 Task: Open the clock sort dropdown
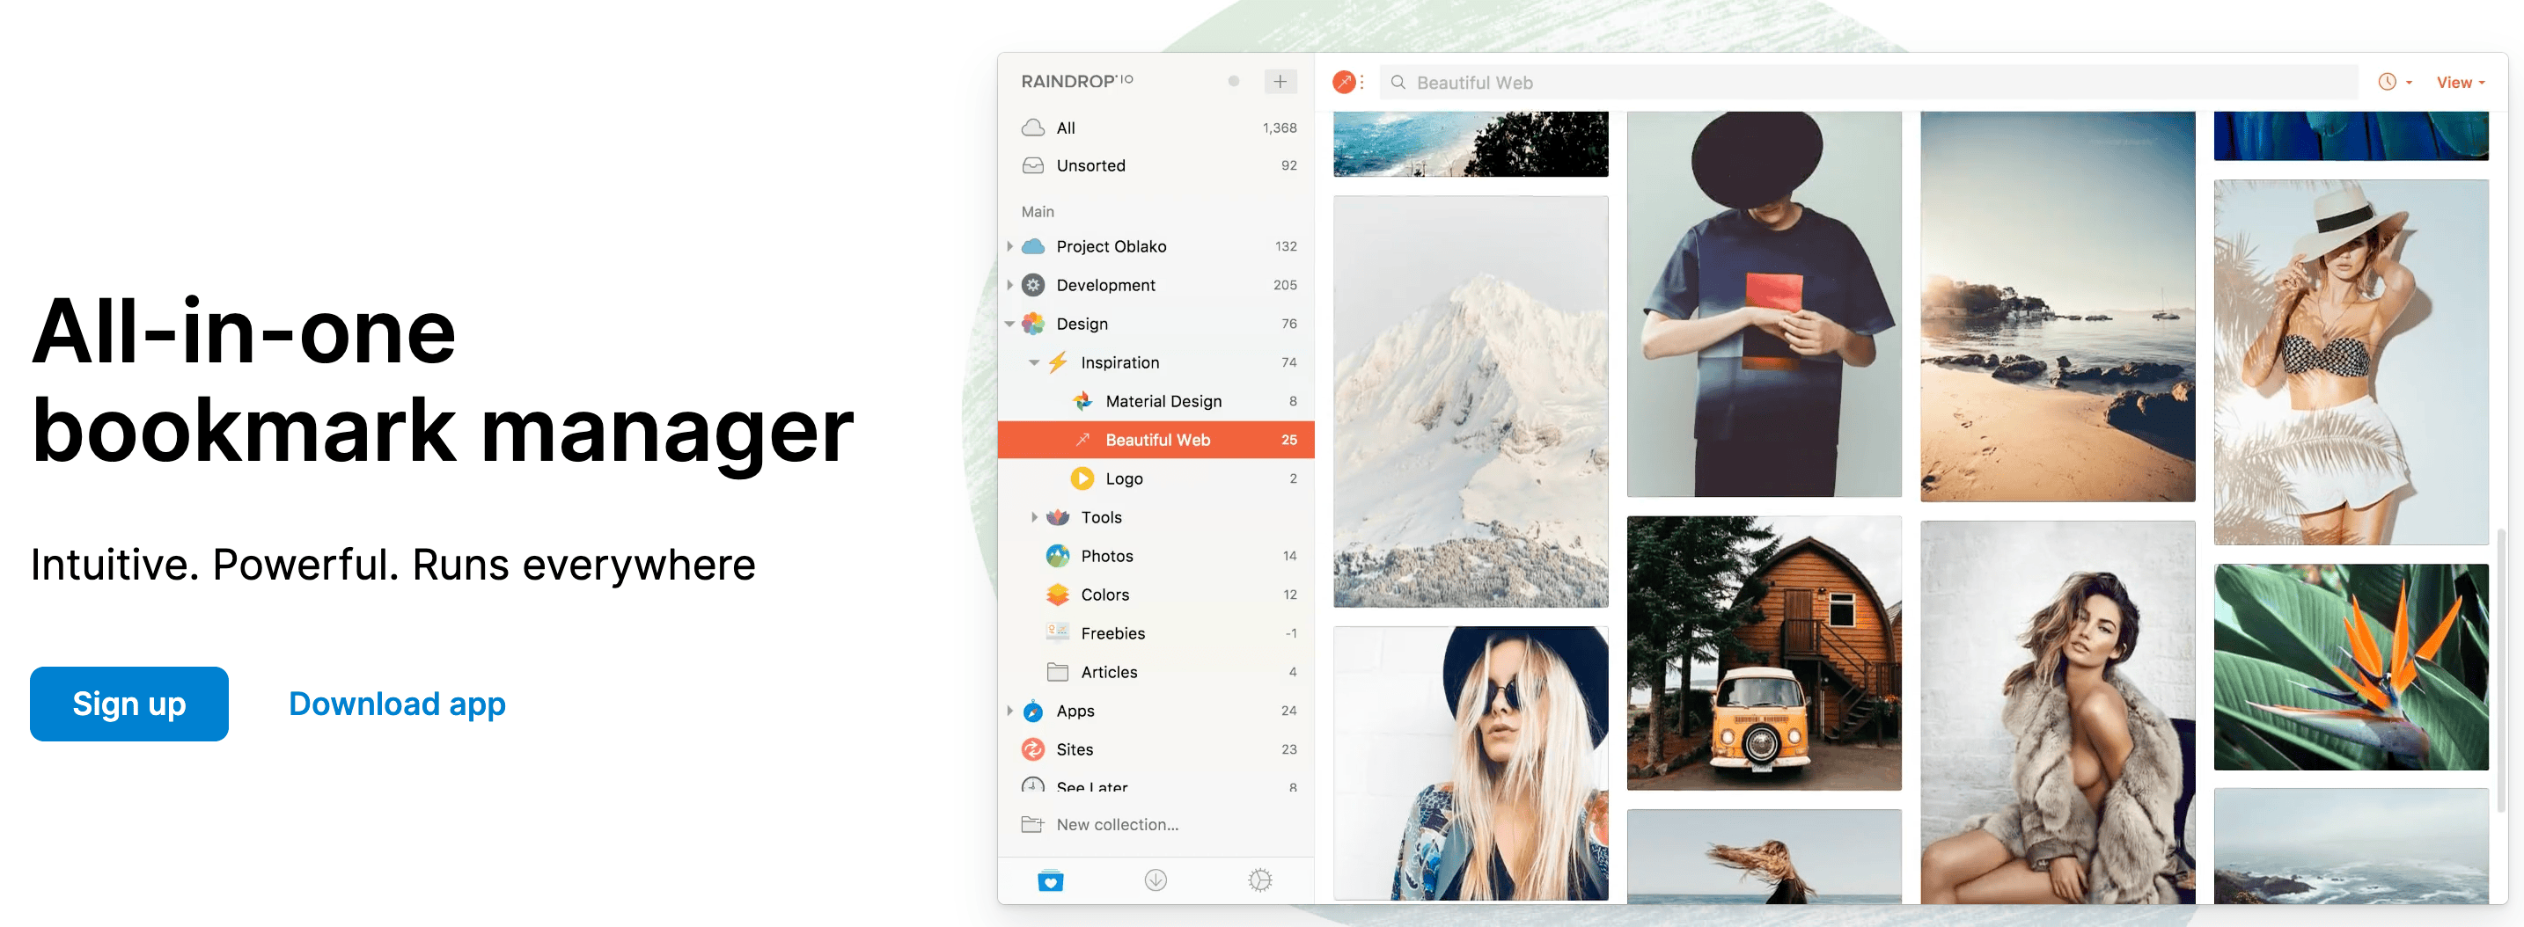click(2395, 82)
